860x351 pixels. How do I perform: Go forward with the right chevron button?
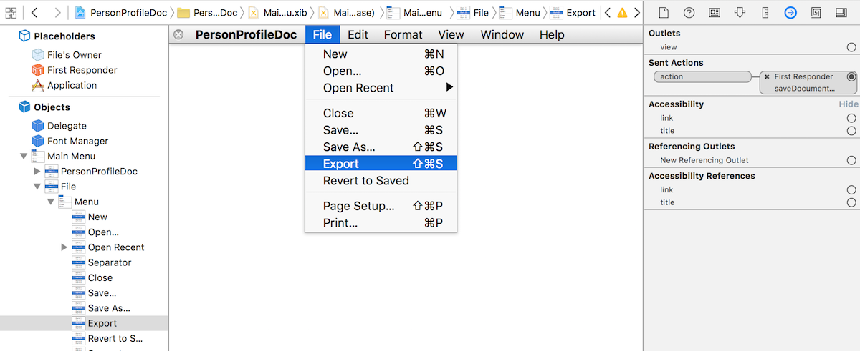[57, 12]
